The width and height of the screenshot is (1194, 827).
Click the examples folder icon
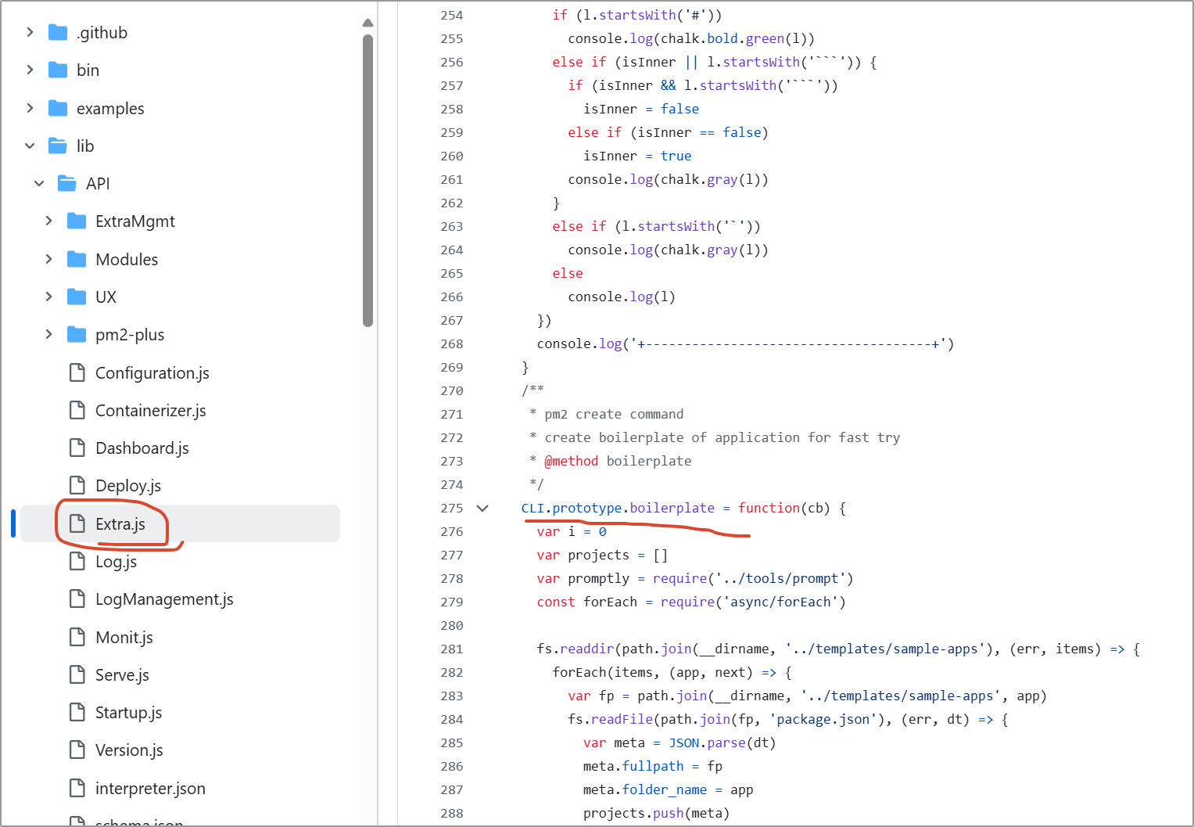click(58, 108)
